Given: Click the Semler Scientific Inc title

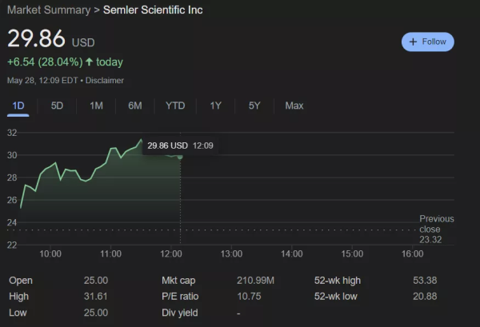Looking at the screenshot, I should click(153, 10).
